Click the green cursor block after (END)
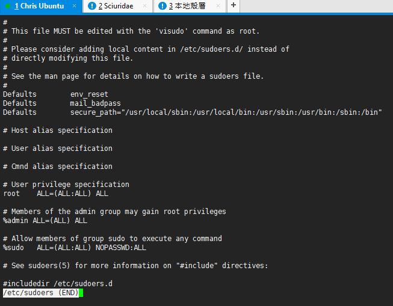This screenshot has height=306, width=393. (x=80, y=293)
